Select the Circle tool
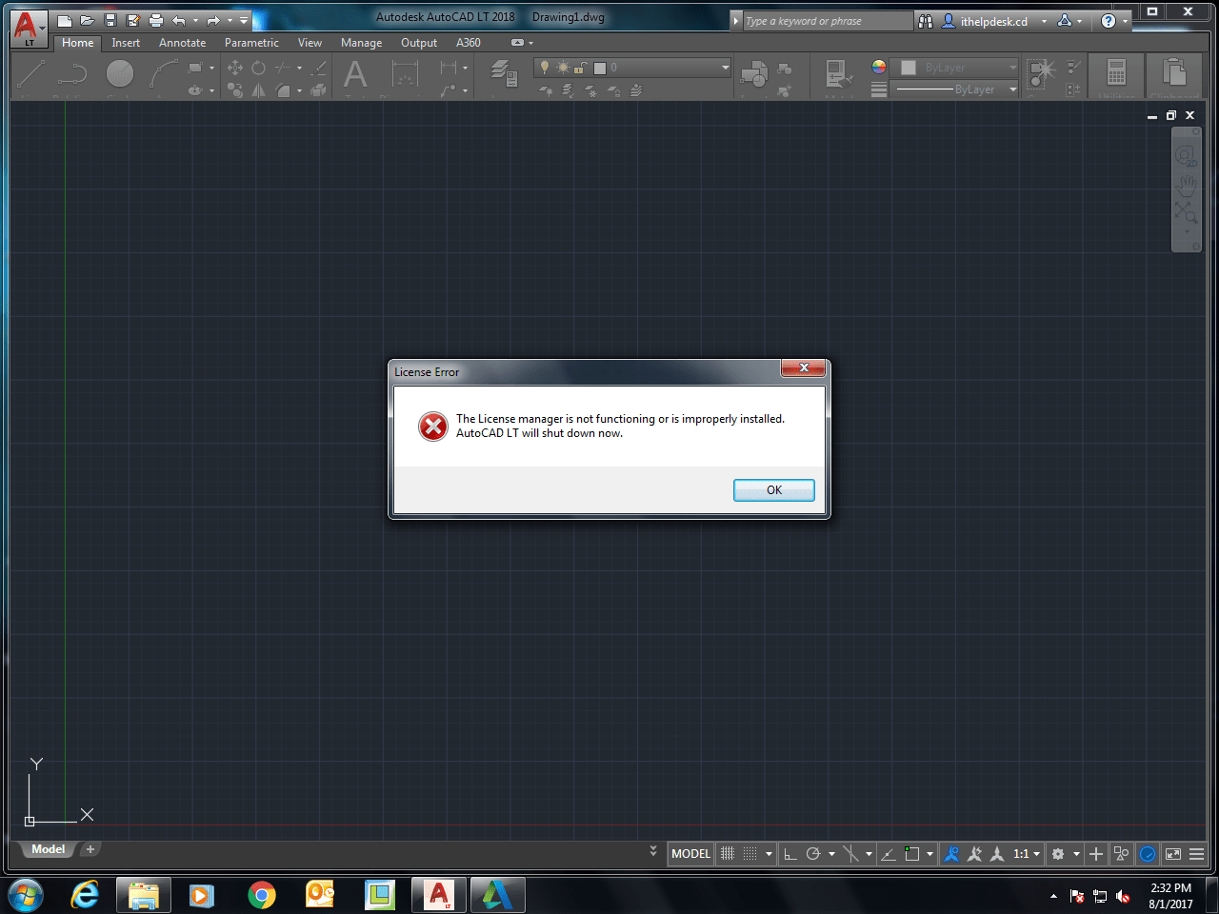 point(120,74)
